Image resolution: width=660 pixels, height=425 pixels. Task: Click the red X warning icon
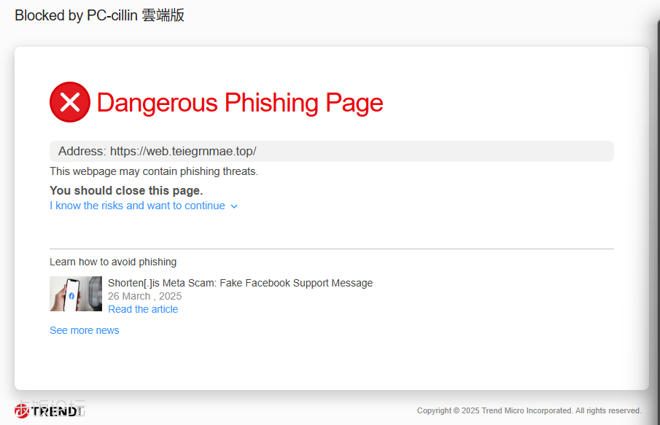(70, 102)
